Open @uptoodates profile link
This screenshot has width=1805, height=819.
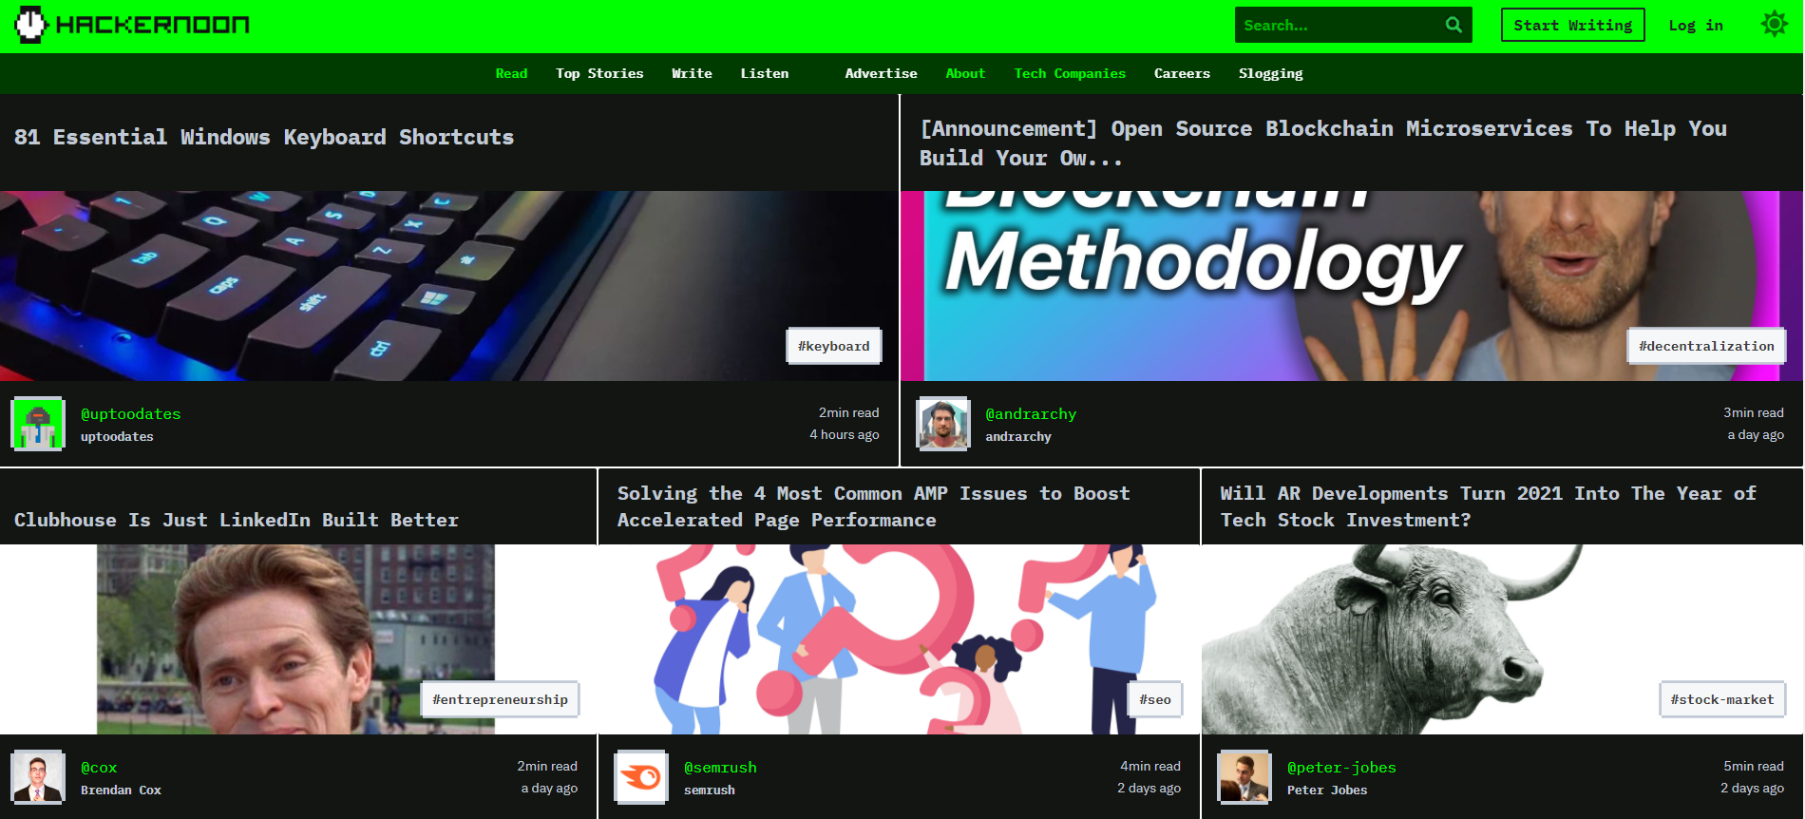point(130,414)
